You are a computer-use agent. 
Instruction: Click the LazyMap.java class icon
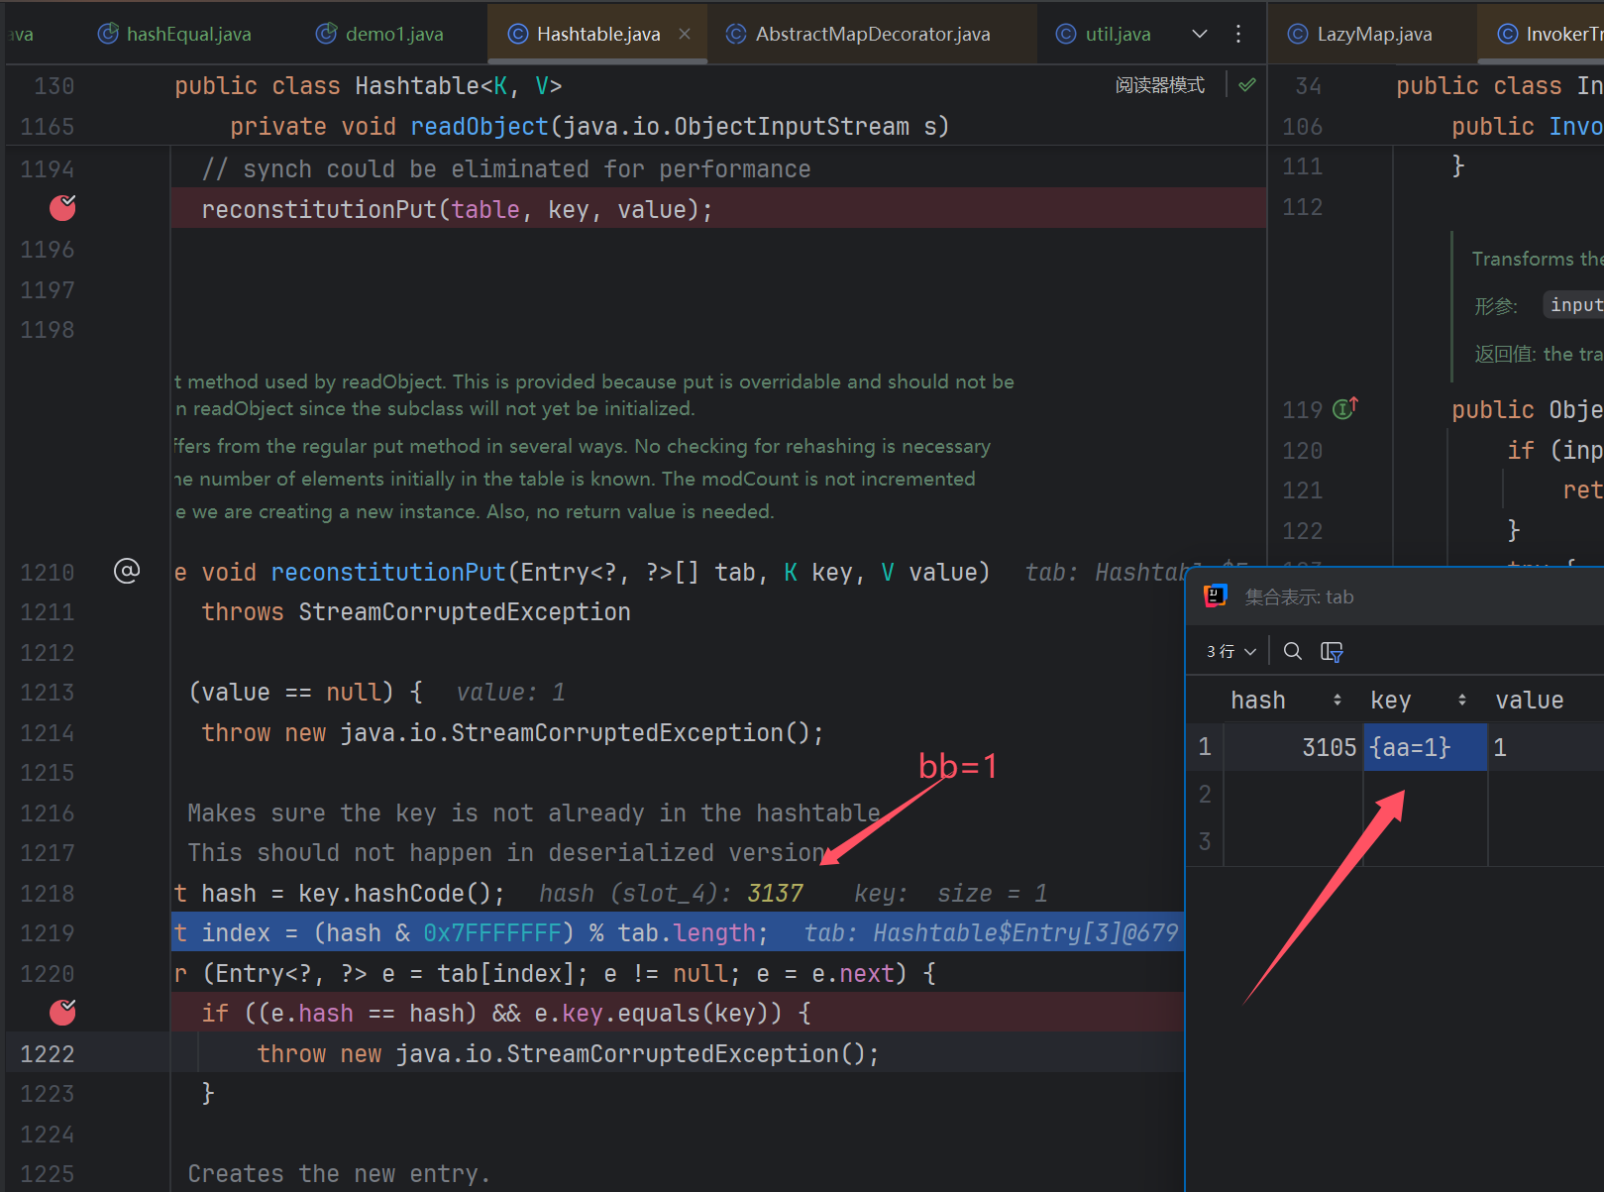(x=1298, y=34)
